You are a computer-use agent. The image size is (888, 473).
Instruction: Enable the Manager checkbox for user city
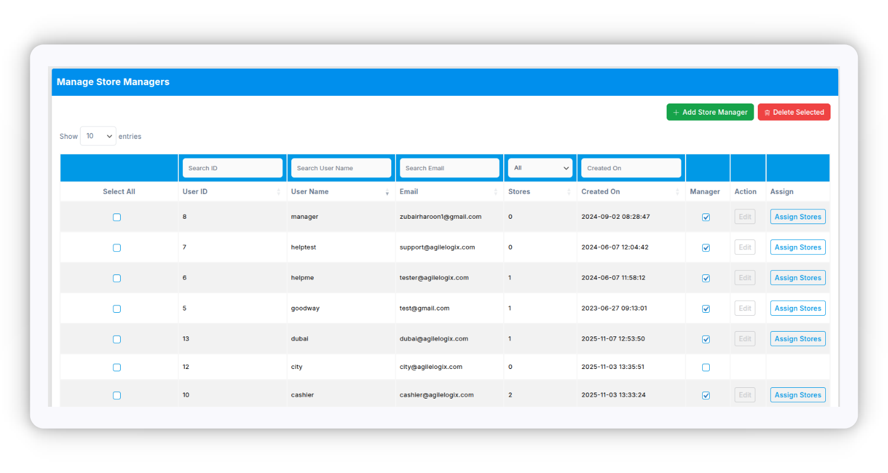tap(706, 367)
